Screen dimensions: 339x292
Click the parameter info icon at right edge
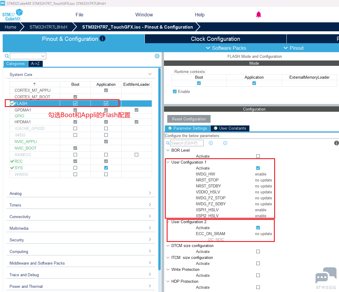click(336, 143)
